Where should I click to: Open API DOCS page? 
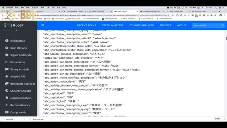coord(166,25)
